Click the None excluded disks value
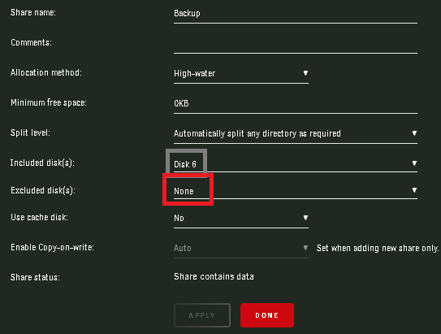The image size is (441, 334). pyautogui.click(x=184, y=191)
